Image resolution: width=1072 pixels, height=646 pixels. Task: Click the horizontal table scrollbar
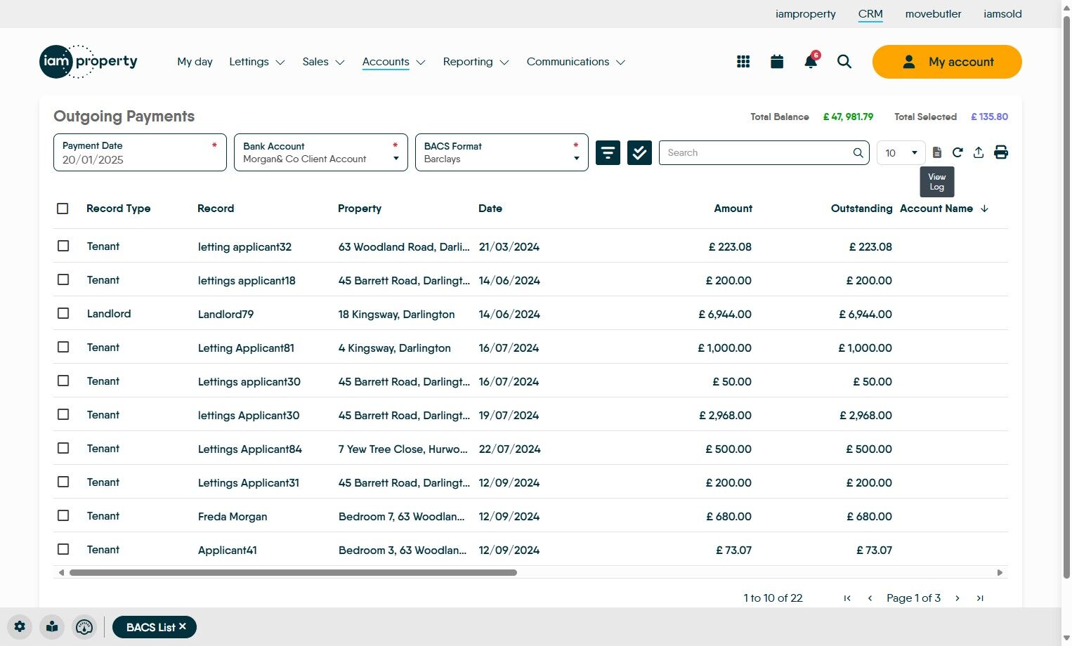tap(293, 573)
